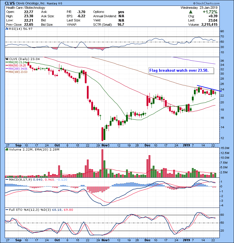Click the MACD histogram value -0.120
This screenshot has width=234, height=243.
click(x=62, y=180)
